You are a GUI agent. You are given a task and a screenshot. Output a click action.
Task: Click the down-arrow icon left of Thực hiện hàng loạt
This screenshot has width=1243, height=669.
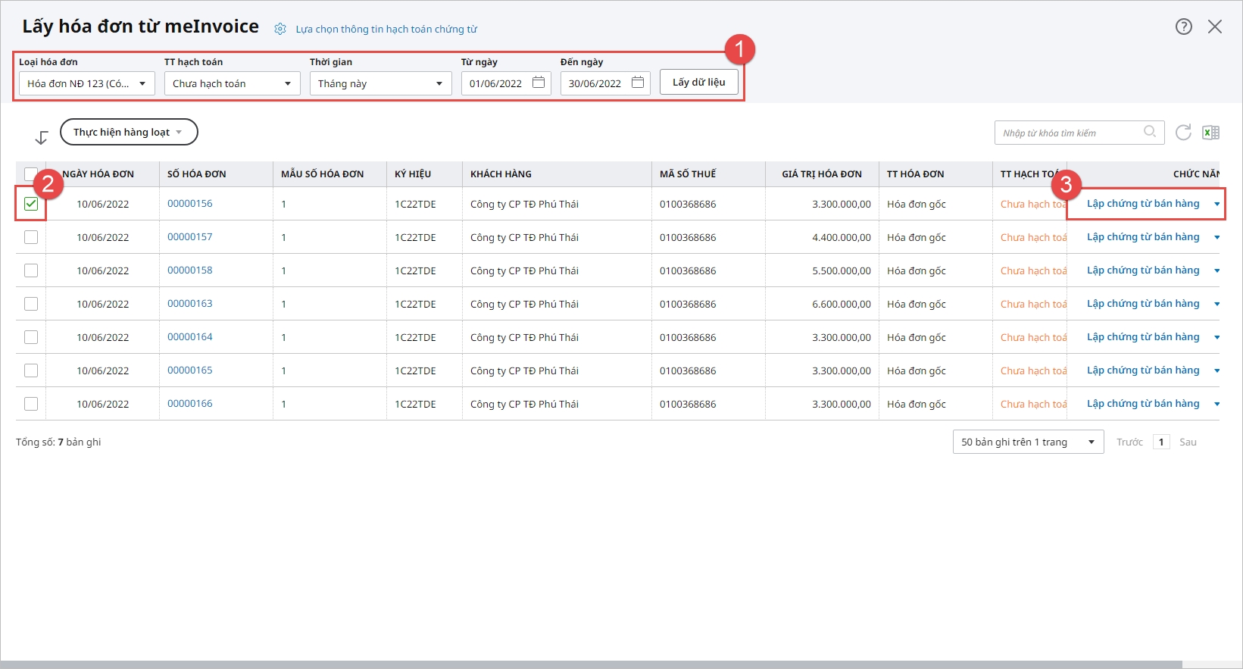coord(42,137)
